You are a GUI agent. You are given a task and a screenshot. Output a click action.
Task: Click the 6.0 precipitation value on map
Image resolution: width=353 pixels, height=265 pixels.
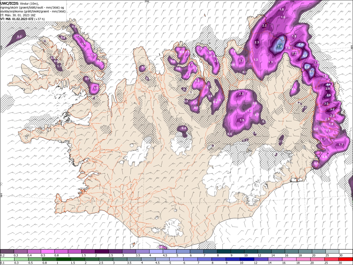(x=307, y=67)
